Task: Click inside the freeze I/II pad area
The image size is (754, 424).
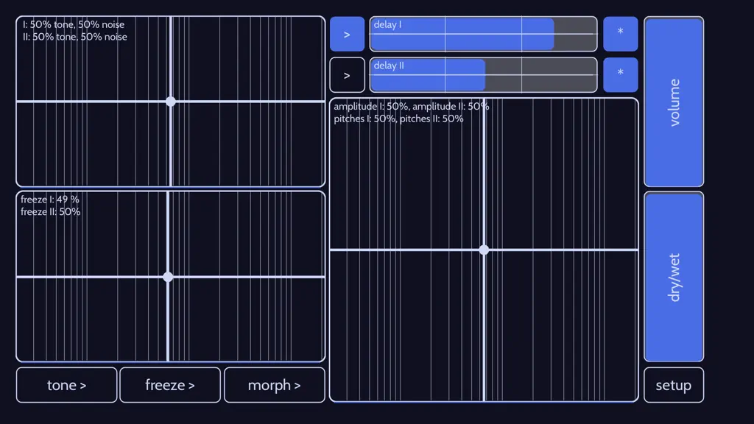Action: pyautogui.click(x=171, y=277)
